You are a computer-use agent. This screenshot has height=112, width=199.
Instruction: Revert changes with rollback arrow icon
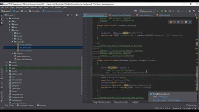(194, 11)
